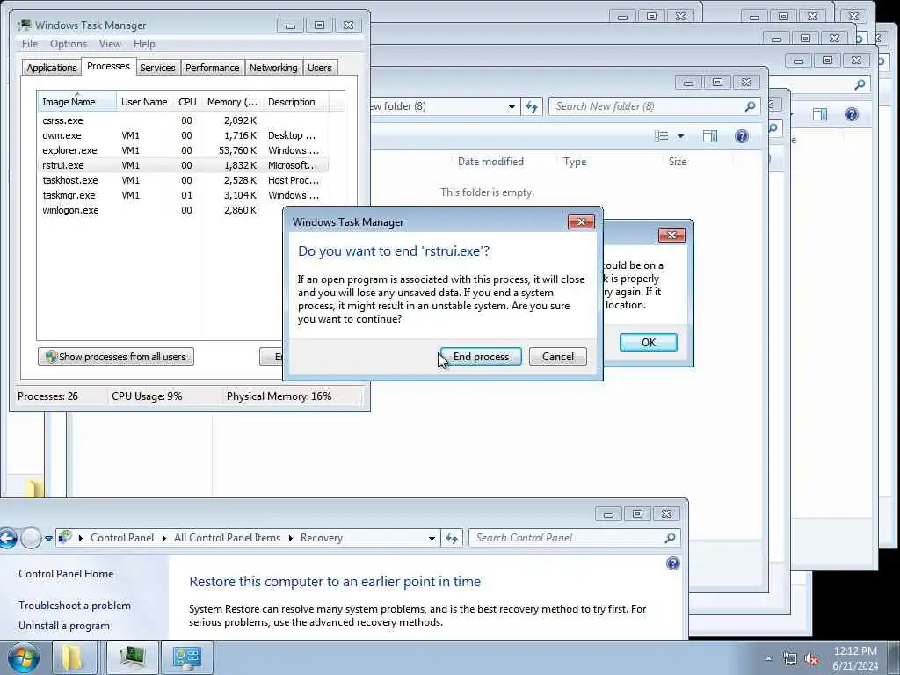Select the Processes tab
The height and width of the screenshot is (675, 900).
point(108,66)
